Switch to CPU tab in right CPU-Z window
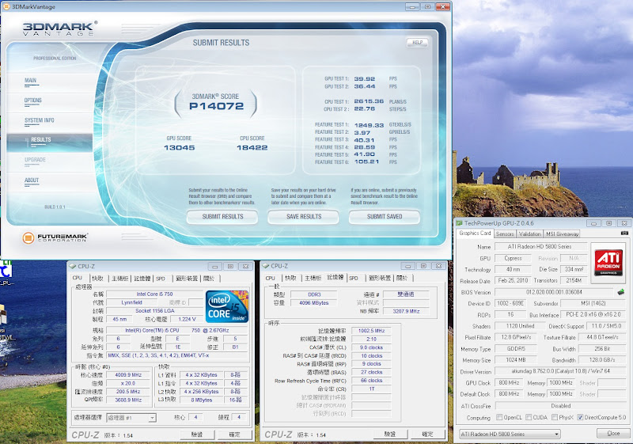633x444 pixels. 270,278
